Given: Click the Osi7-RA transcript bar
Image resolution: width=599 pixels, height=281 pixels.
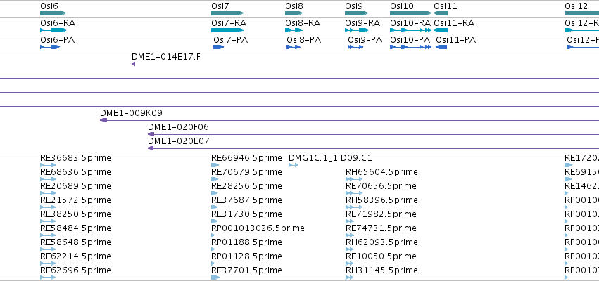Looking at the screenshot, I should (227, 30).
